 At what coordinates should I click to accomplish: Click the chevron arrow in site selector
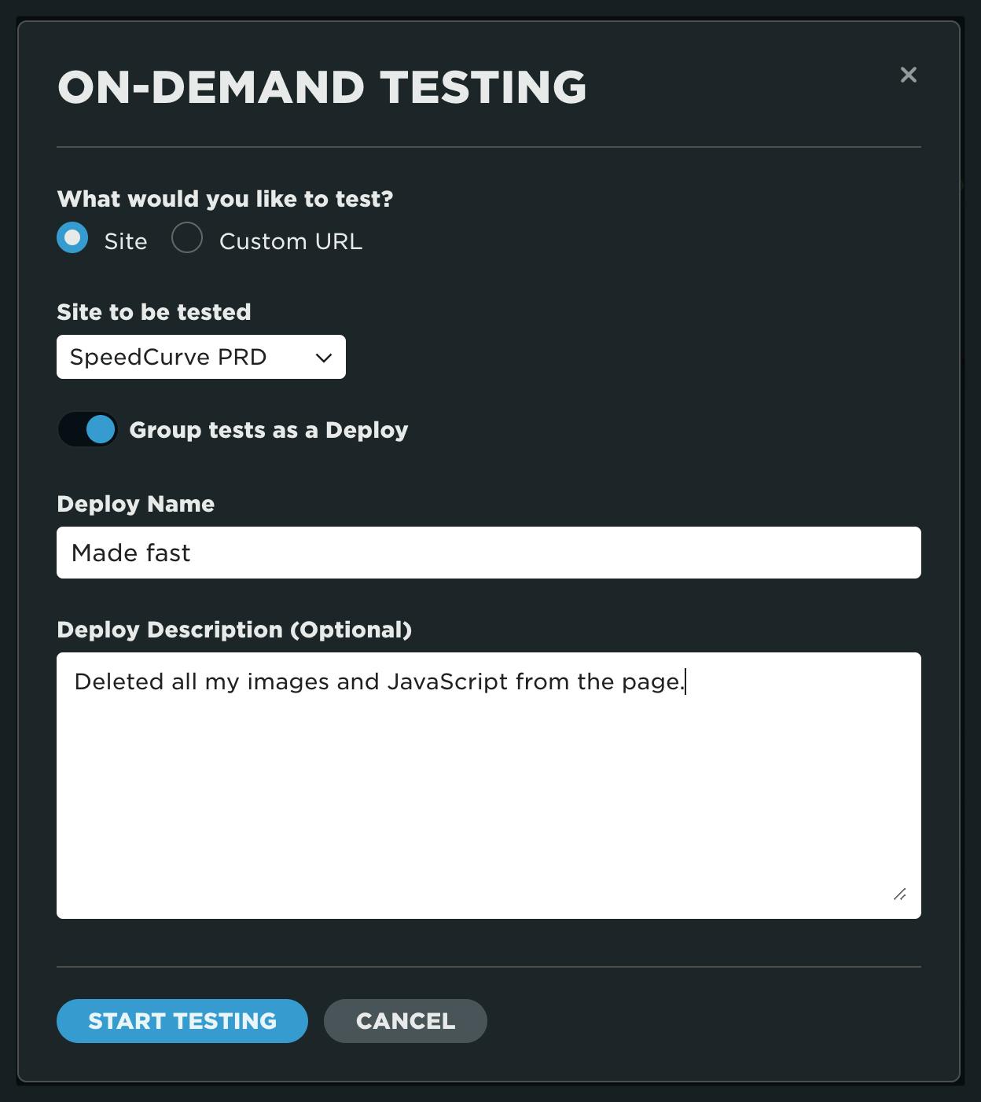pos(323,358)
